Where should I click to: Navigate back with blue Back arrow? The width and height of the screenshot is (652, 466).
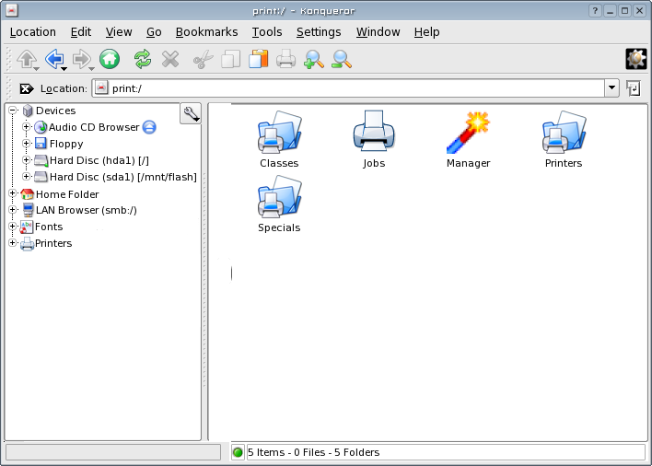(x=54, y=59)
